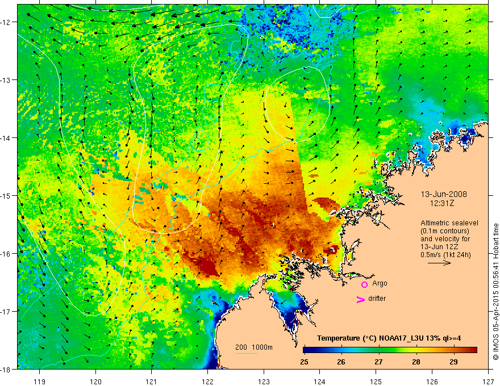The width and height of the screenshot is (500, 386).
Task: Click the IMOS copyright timestamp text
Action: (495, 293)
